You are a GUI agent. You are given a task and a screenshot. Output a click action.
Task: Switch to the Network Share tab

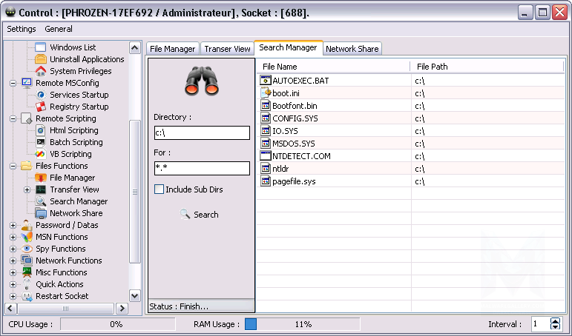click(x=352, y=49)
